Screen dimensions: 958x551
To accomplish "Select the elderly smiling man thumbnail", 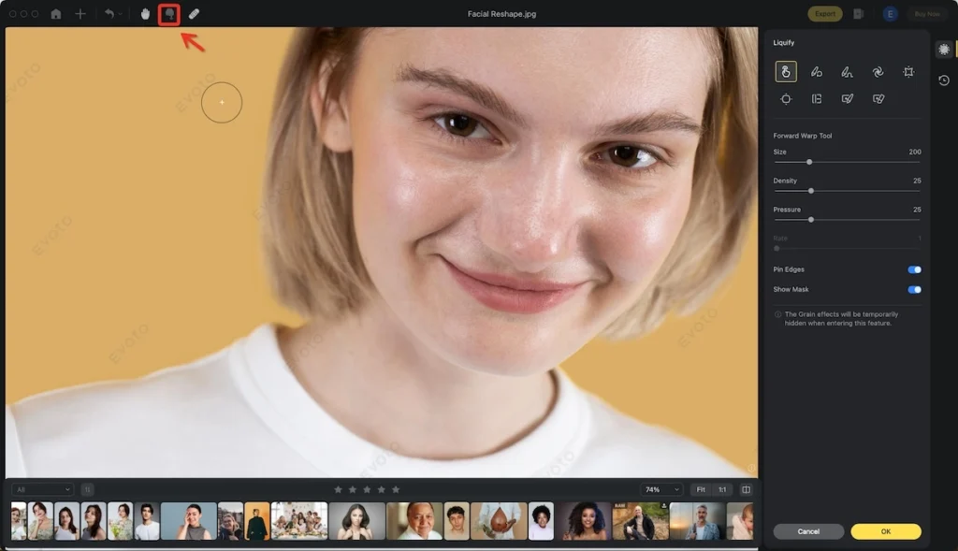I will [414, 521].
